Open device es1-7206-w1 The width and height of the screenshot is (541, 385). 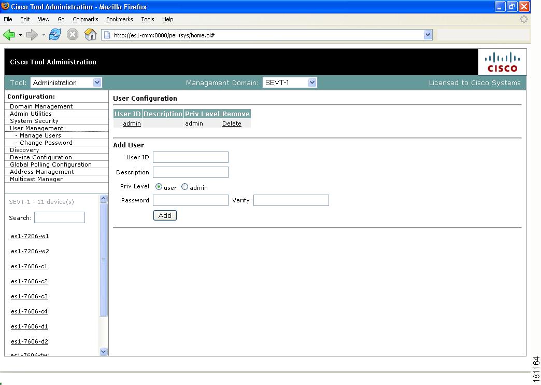coord(30,236)
